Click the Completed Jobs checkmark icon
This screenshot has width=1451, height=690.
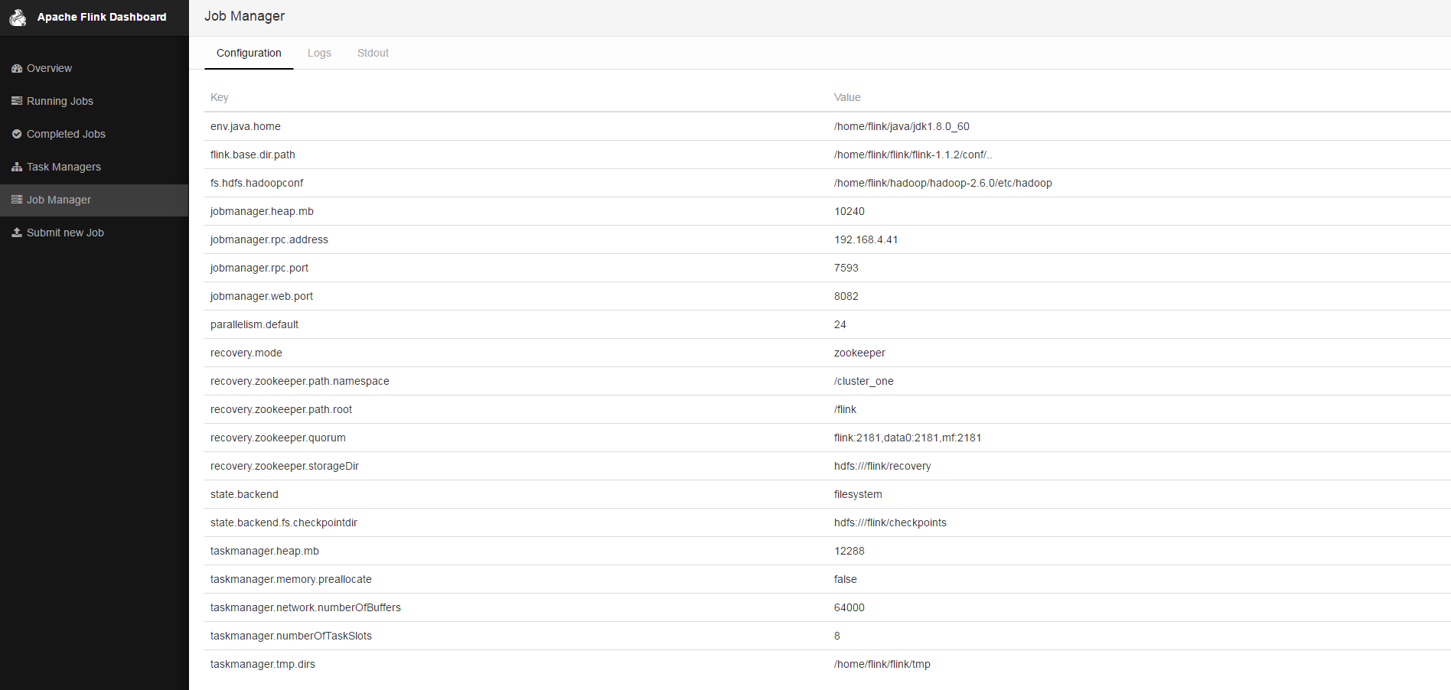tap(17, 134)
